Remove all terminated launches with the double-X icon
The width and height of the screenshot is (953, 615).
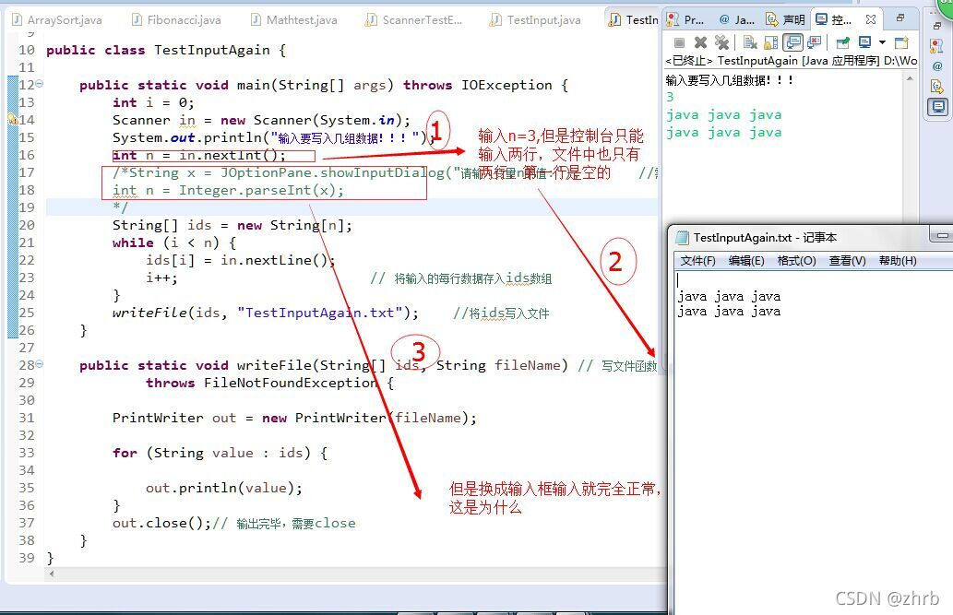[x=721, y=42]
